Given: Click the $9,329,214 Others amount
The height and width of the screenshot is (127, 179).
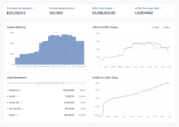Looking at the screenshot, I should (69, 115).
